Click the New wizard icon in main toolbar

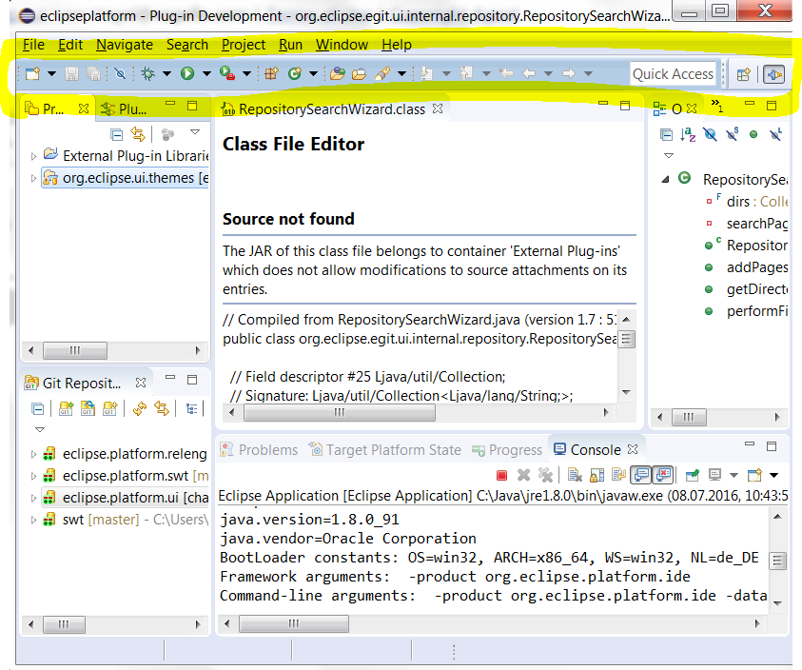coord(32,73)
